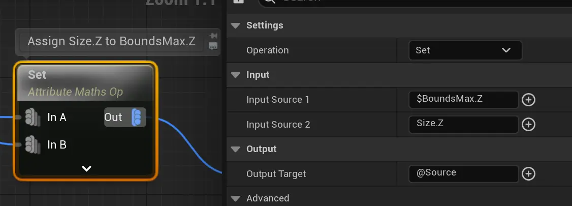
Task: Click plus icon beside Output Target
Action: 528,174
